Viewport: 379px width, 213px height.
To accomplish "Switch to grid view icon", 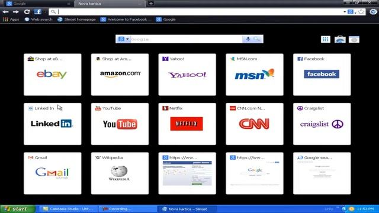I will click(x=326, y=39).
